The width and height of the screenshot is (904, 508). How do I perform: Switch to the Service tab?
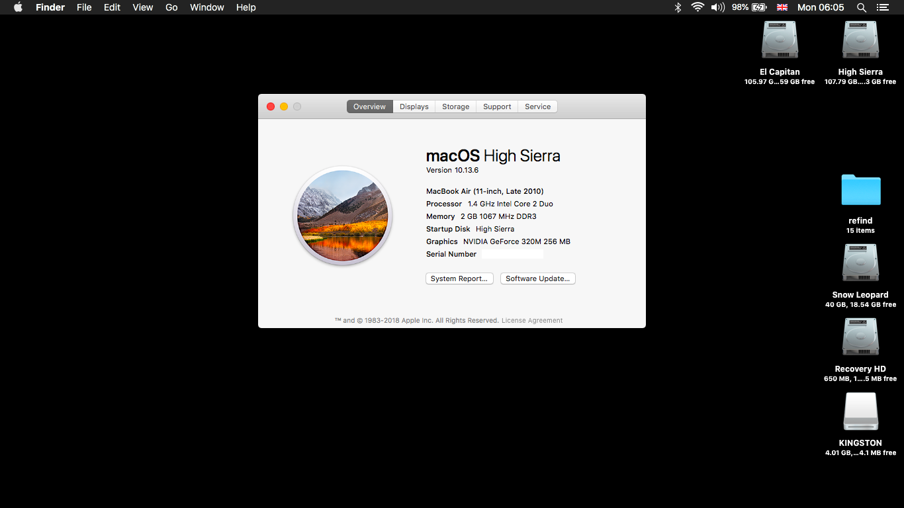(538, 106)
